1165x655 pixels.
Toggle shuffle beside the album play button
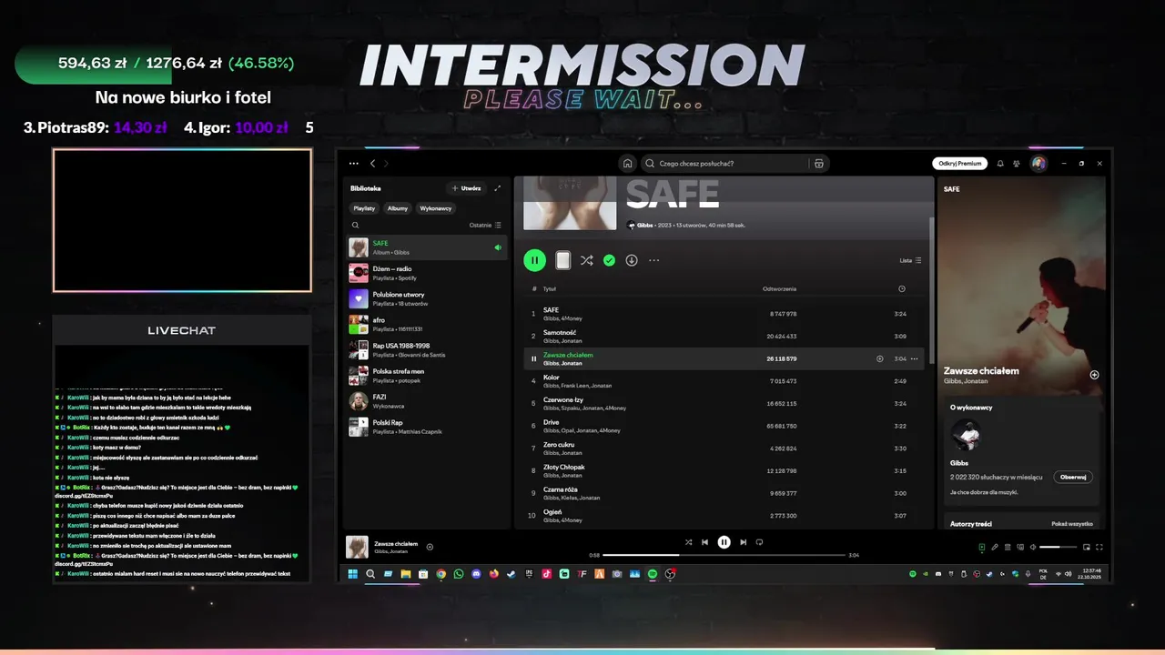click(586, 260)
